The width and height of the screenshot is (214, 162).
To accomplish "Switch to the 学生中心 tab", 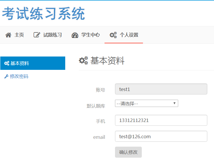I will pyautogui.click(x=86, y=35).
